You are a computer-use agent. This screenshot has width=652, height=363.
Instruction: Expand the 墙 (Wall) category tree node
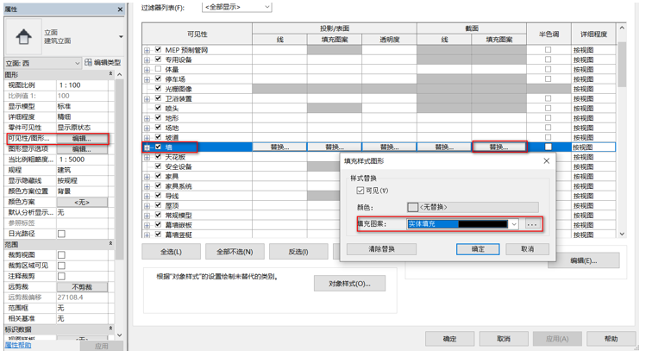pos(147,147)
